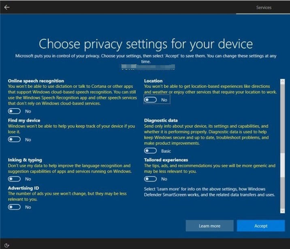The image size is (290, 249).
Task: Click the Accept button
Action: pyautogui.click(x=261, y=226)
